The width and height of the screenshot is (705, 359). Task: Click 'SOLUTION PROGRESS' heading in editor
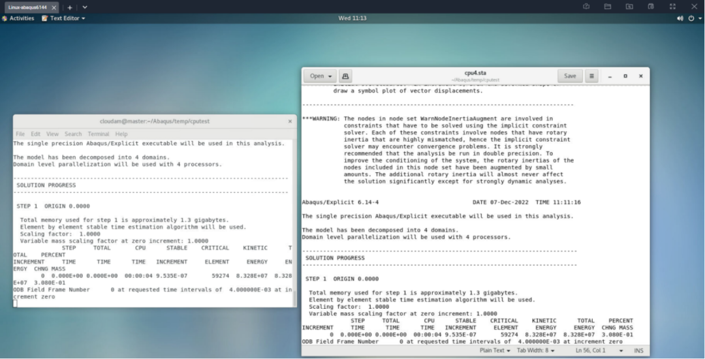335,258
